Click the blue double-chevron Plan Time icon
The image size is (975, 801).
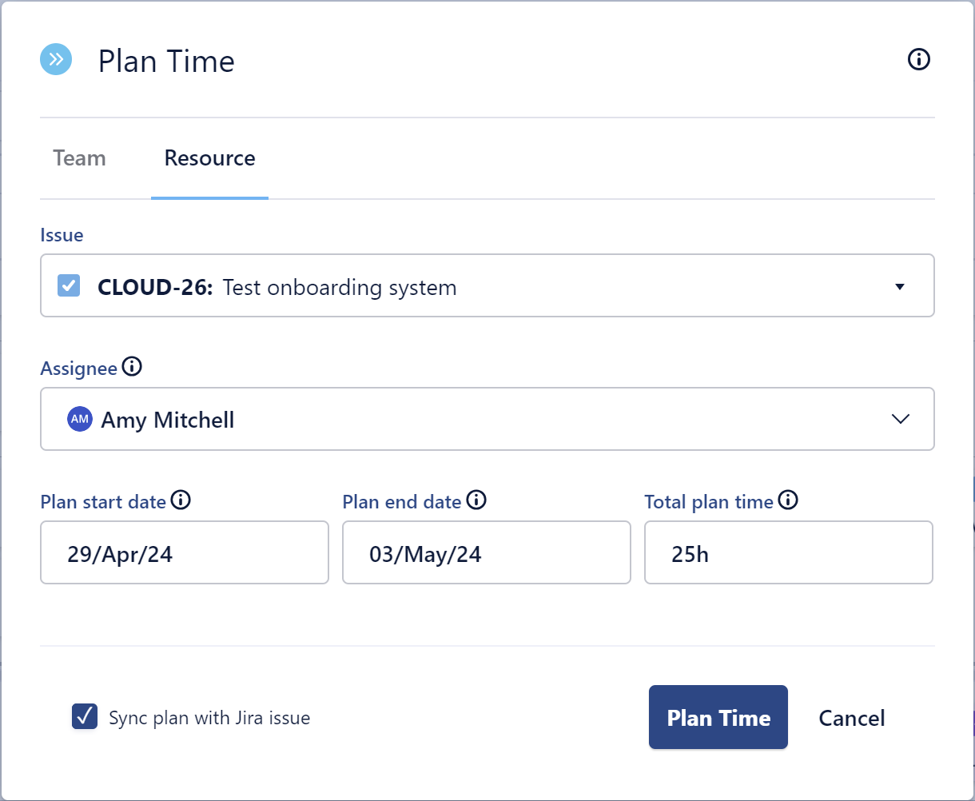55,59
